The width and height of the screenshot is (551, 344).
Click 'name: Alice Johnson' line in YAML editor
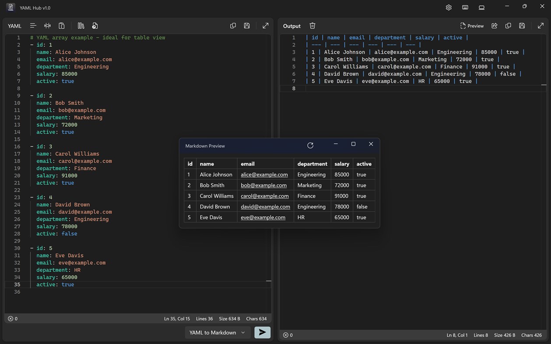[x=66, y=52]
